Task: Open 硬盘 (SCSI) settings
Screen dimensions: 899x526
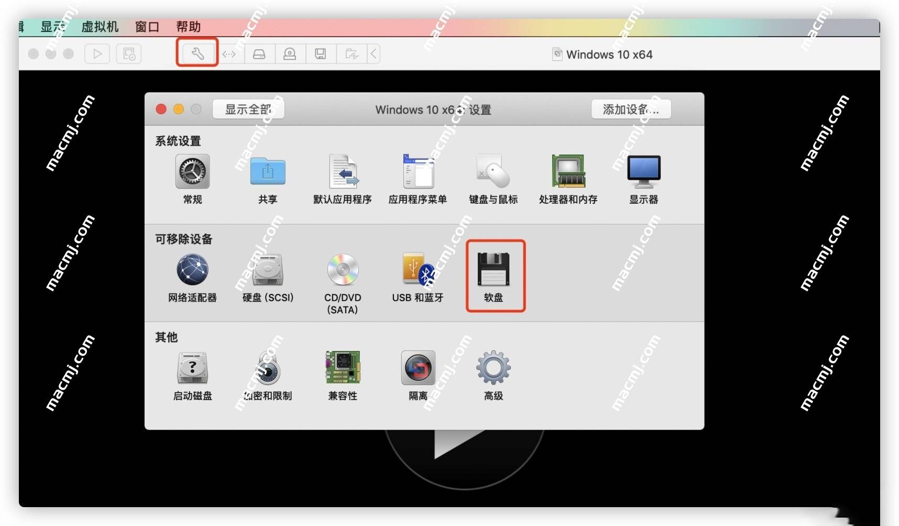Action: 268,277
